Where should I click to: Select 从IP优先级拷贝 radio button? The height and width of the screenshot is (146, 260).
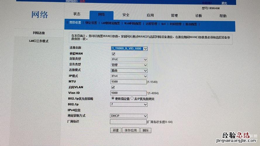132,98
